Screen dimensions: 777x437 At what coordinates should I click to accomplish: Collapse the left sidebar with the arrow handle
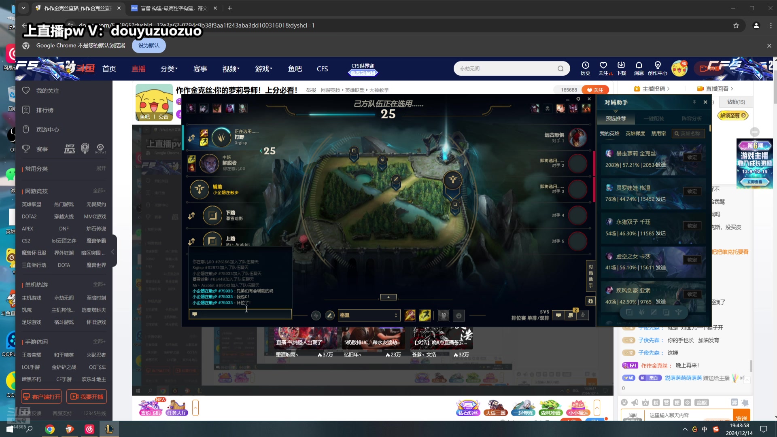point(113,252)
